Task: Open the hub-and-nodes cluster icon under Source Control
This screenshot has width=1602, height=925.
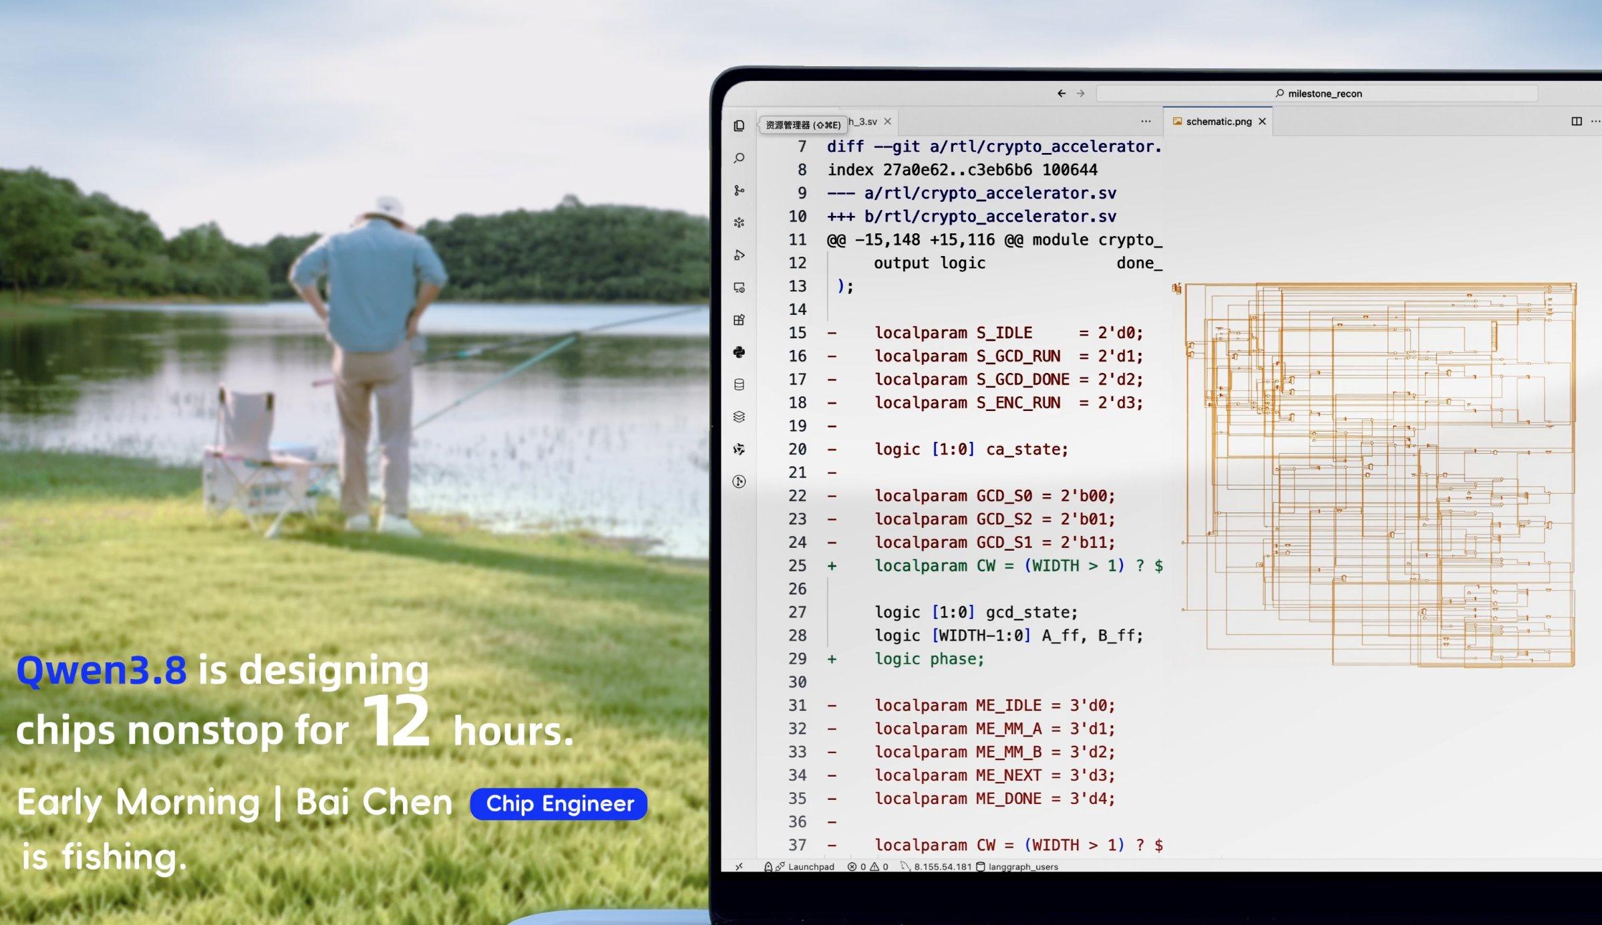Action: (739, 223)
